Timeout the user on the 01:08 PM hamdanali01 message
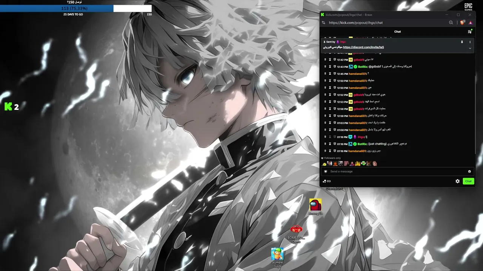This screenshot has width=483, height=271. (x=330, y=130)
